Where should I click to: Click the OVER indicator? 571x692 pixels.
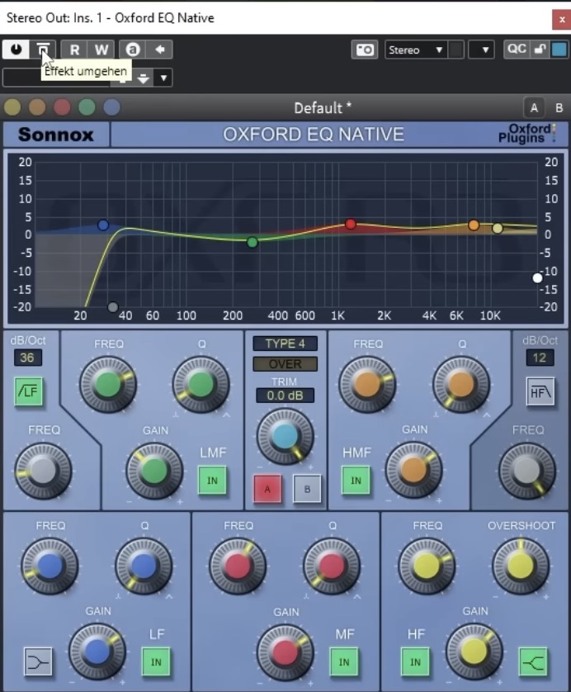click(x=285, y=363)
